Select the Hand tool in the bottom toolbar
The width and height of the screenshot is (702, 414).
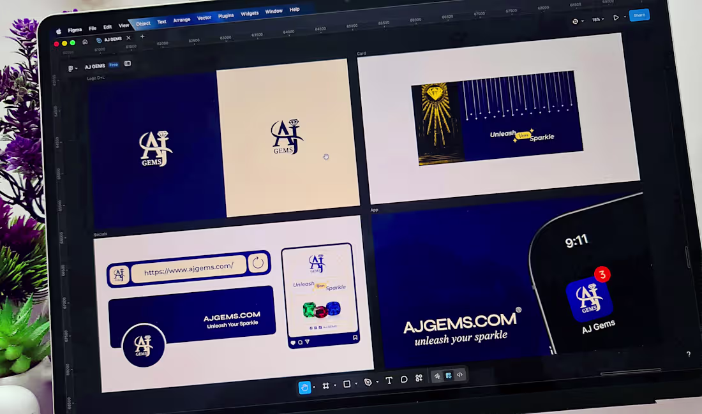[x=304, y=388]
